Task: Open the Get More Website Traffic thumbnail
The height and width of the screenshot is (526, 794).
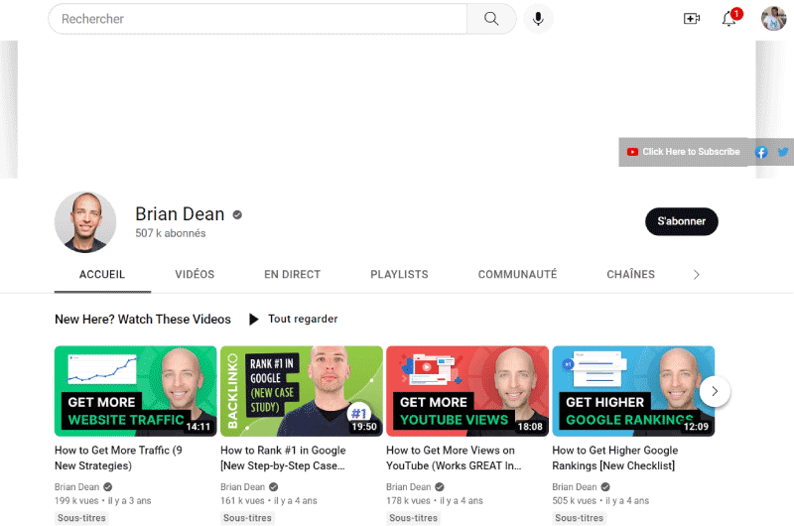Action: click(x=135, y=391)
